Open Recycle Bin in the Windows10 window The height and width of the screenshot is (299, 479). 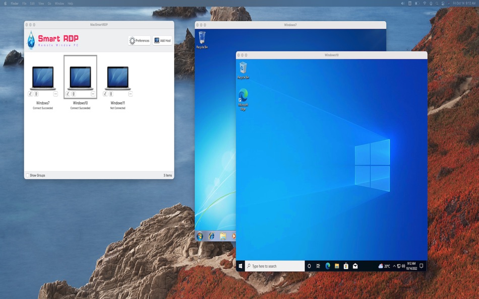pyautogui.click(x=243, y=70)
